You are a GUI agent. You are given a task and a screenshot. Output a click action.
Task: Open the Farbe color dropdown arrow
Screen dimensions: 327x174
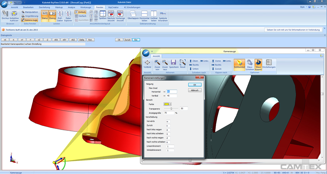click(170, 104)
